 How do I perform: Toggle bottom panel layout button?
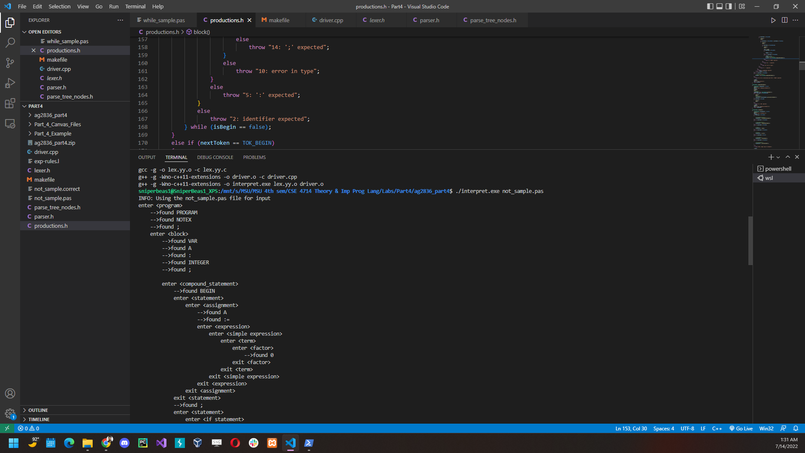pyautogui.click(x=719, y=6)
